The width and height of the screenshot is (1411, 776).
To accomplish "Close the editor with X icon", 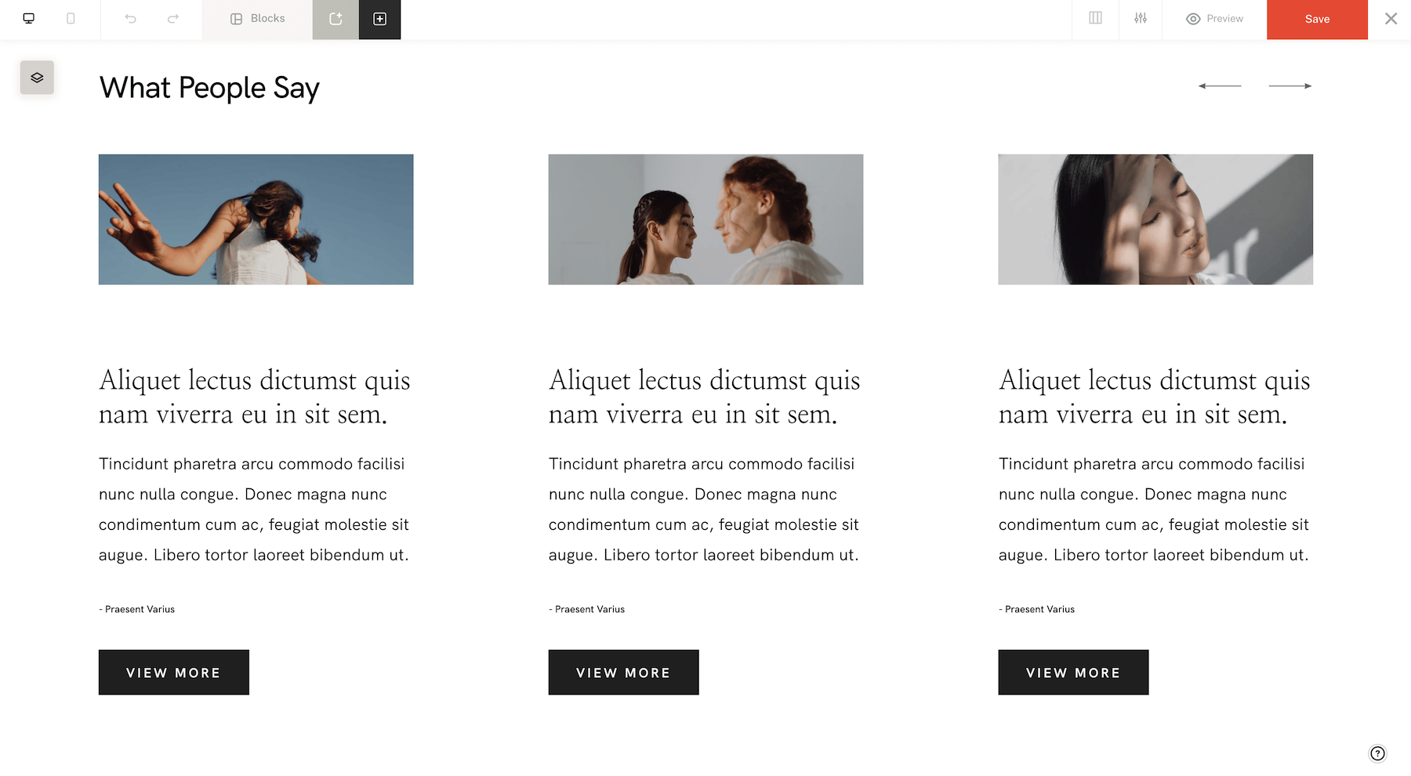I will pos(1391,19).
